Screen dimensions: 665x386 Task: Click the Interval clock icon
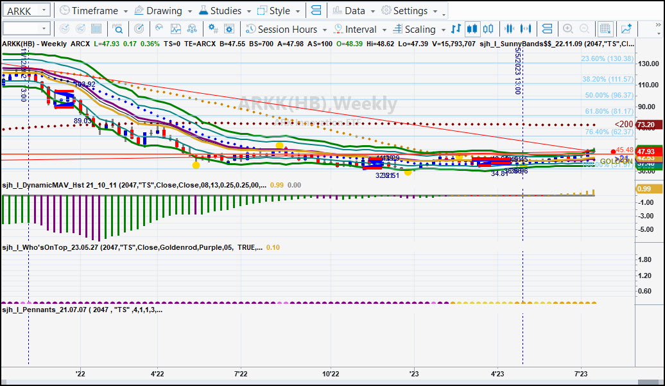click(338, 29)
